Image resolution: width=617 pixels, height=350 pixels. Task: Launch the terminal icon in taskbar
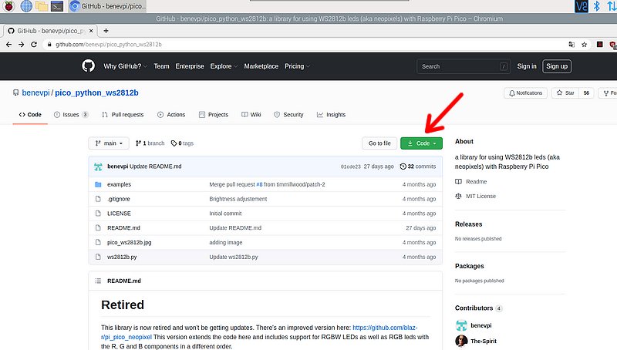[x=57, y=6]
